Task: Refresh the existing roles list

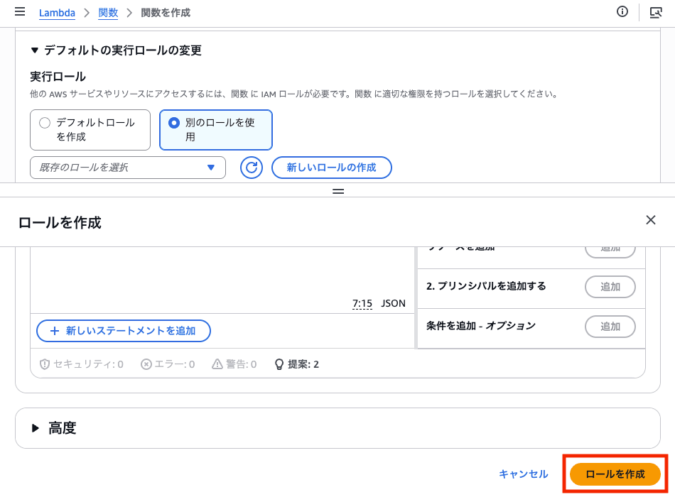Action: (x=251, y=168)
